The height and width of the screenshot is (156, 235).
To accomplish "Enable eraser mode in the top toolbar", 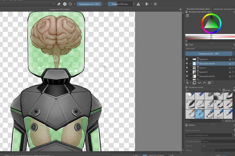I will point(59,4).
